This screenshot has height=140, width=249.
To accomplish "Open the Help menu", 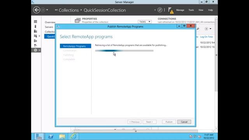I will click(210, 10).
